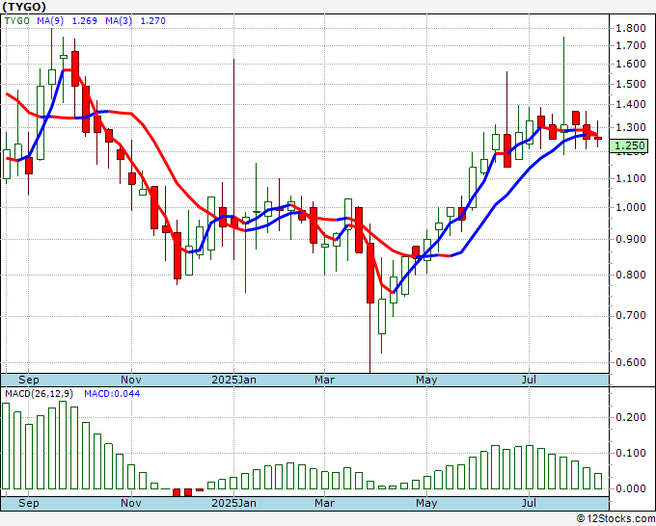The width and height of the screenshot is (656, 526).
Task: Click May on the MACD panel date axis
Action: pos(426,503)
